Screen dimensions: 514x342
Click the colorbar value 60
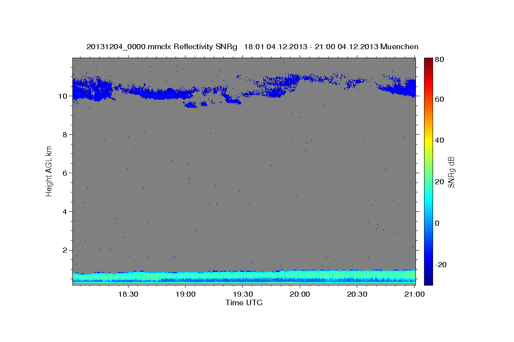point(439,99)
